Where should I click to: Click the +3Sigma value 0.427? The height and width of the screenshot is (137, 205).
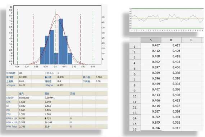(22, 85)
